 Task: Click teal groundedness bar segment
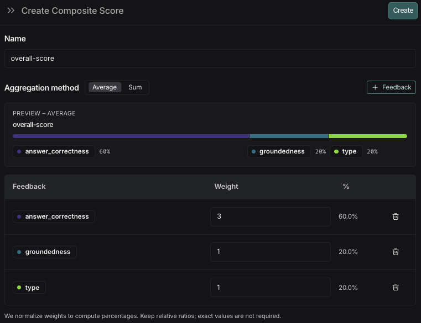click(x=288, y=136)
